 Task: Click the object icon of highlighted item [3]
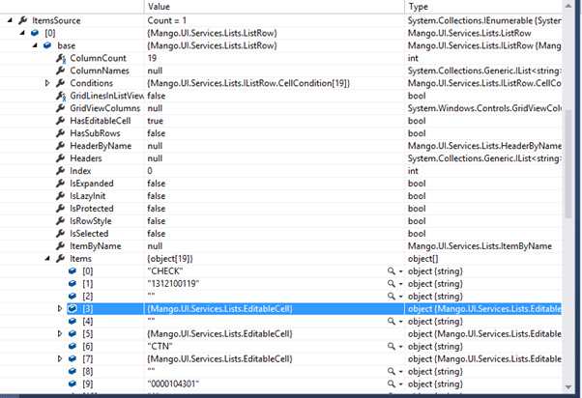(x=73, y=308)
